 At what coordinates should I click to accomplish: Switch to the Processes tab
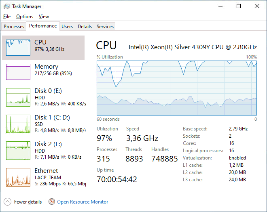click(x=14, y=27)
